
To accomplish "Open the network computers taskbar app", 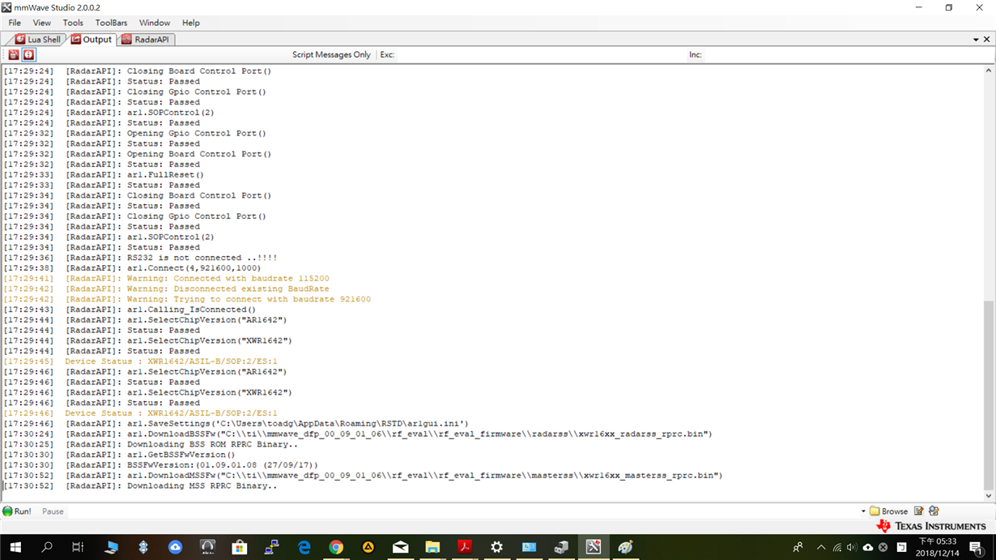I will coord(271,548).
